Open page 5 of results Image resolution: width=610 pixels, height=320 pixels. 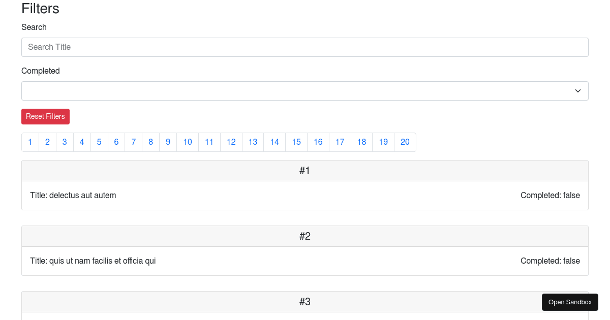pos(99,142)
